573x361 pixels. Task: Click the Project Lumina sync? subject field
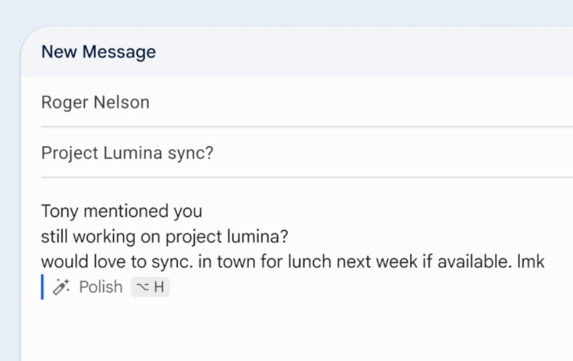tap(307, 153)
